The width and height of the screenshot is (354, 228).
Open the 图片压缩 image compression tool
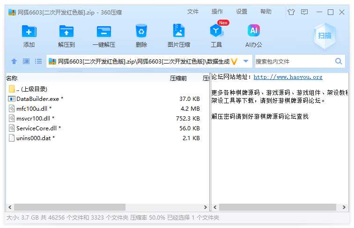point(178,30)
